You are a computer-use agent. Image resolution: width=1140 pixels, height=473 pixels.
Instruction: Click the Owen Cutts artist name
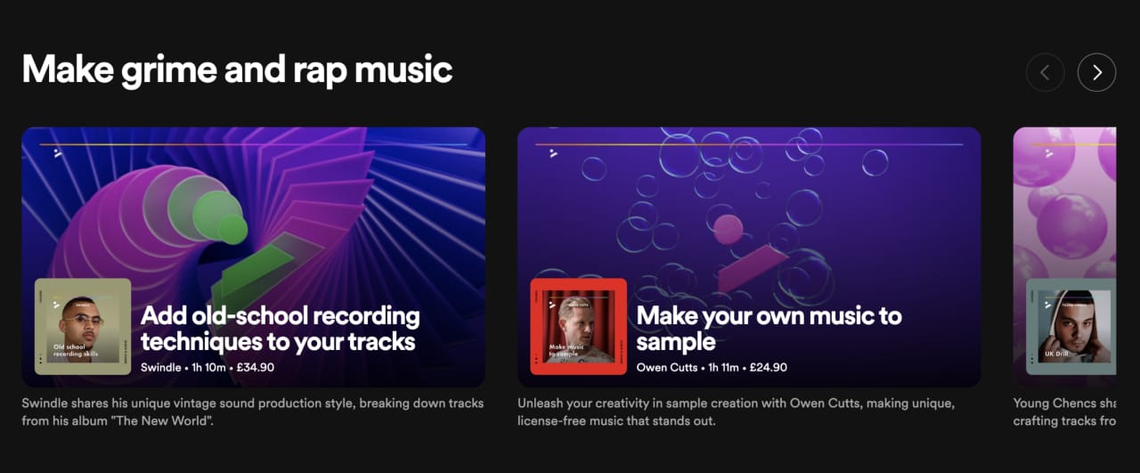pyautogui.click(x=667, y=367)
